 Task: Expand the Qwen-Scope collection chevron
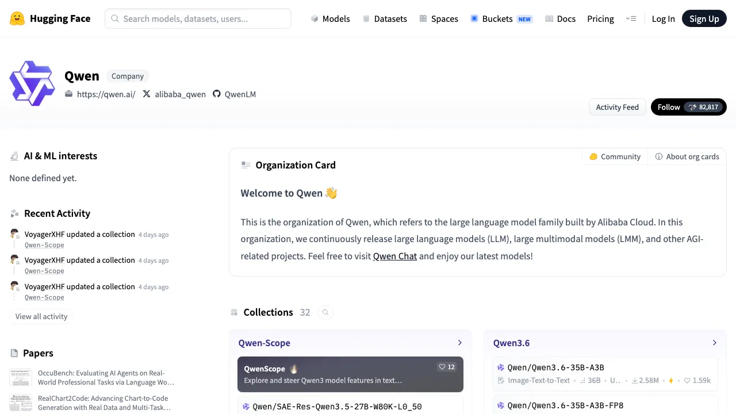pyautogui.click(x=459, y=343)
